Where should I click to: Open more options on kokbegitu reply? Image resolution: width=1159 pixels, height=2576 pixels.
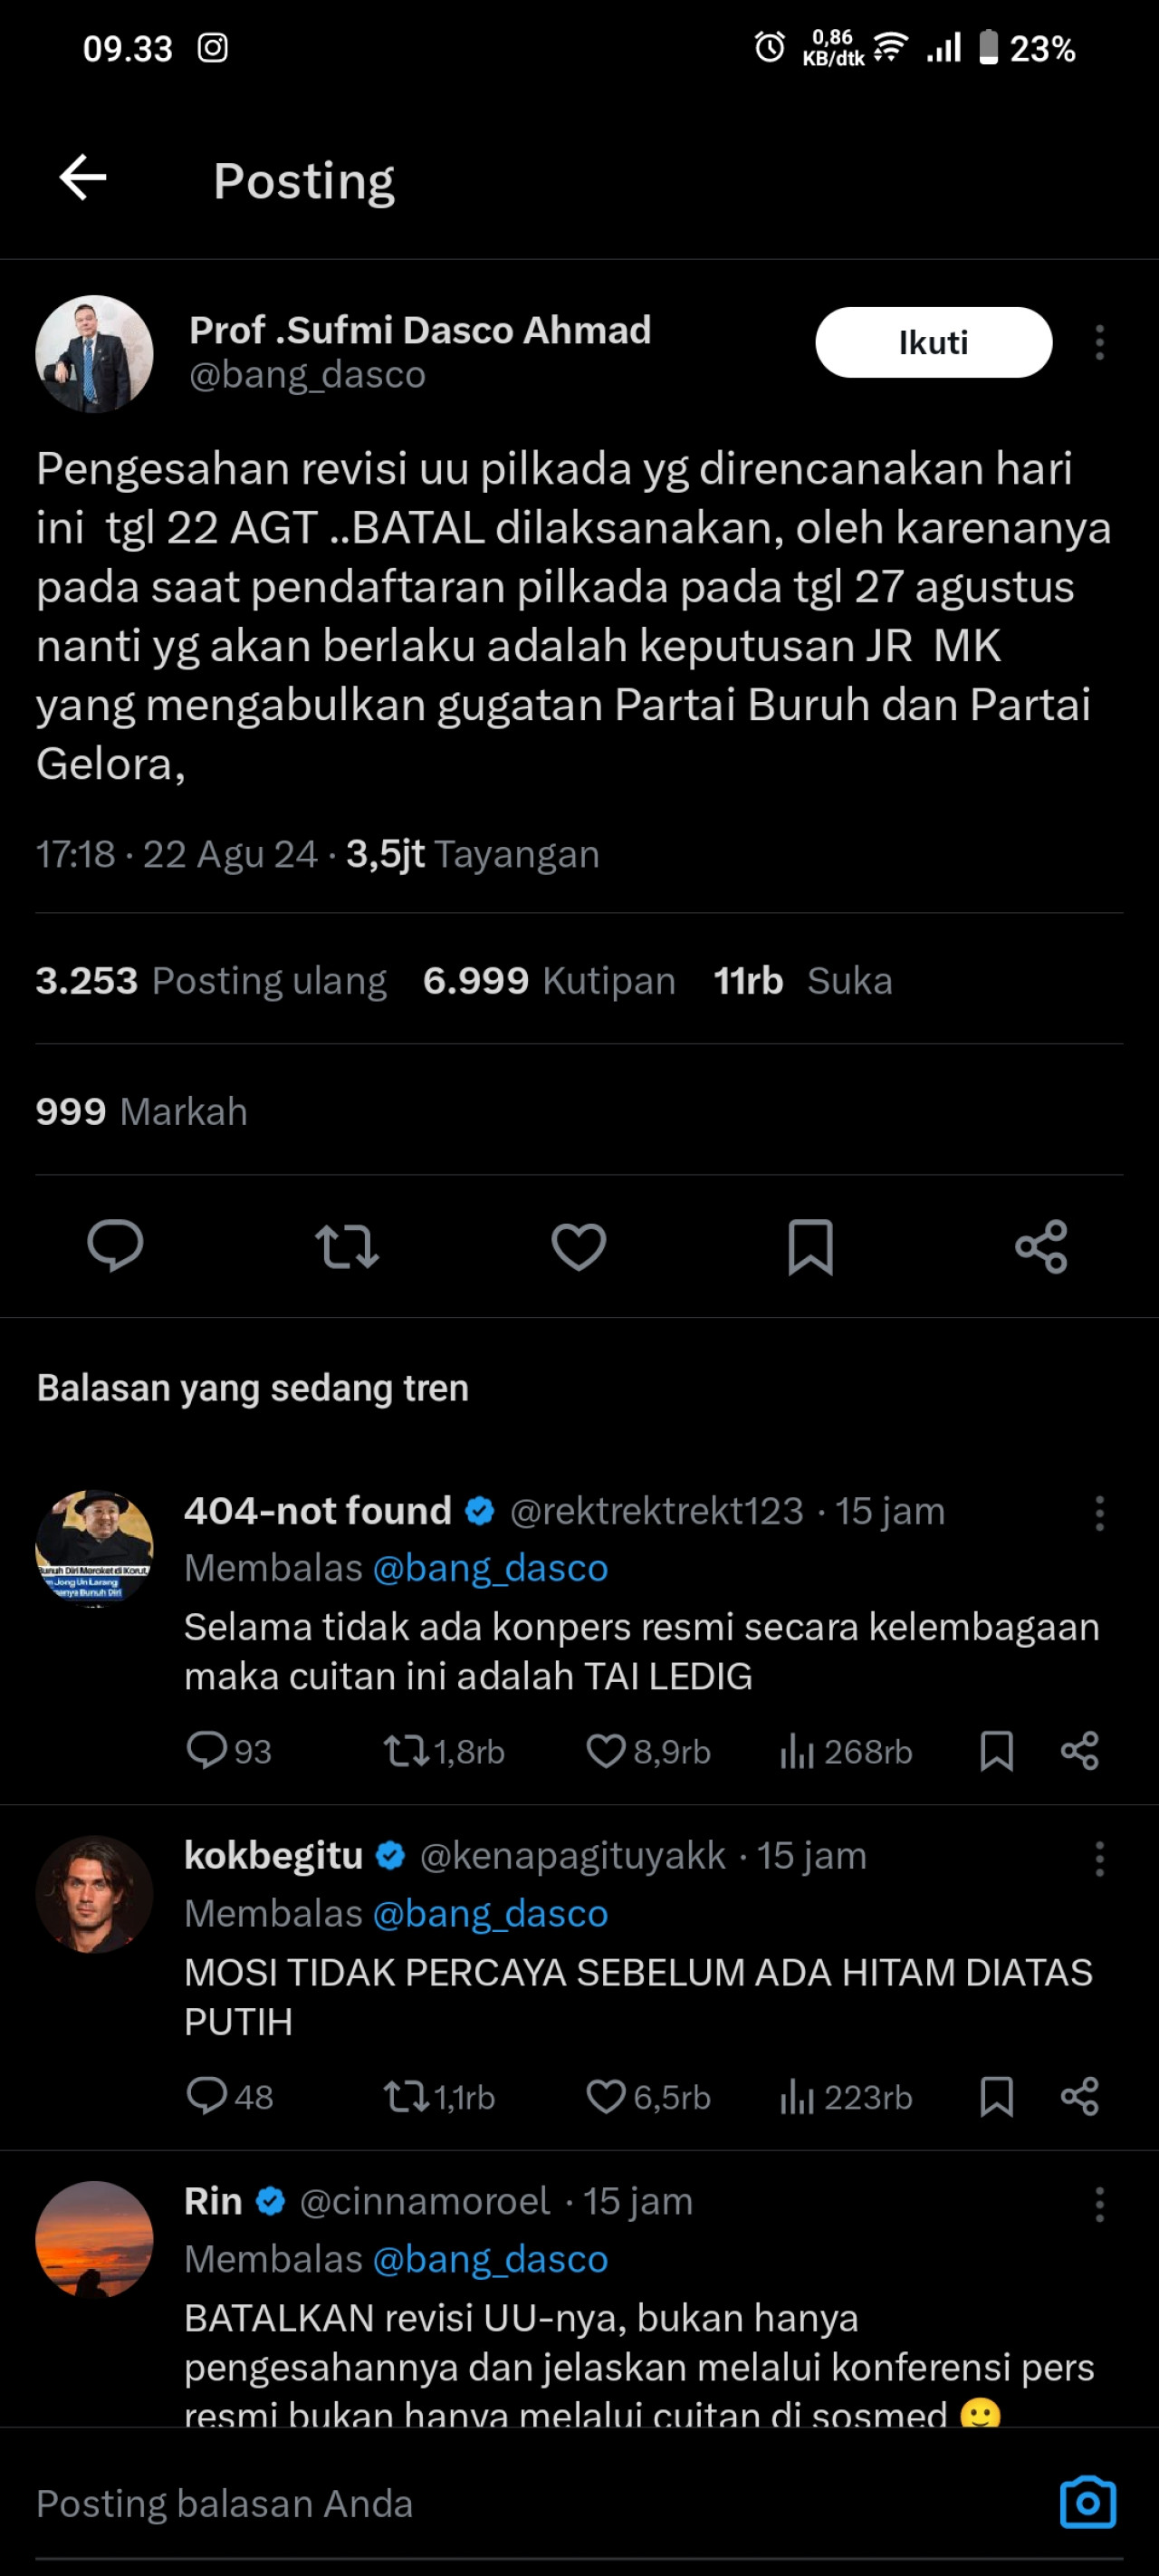(1099, 1858)
